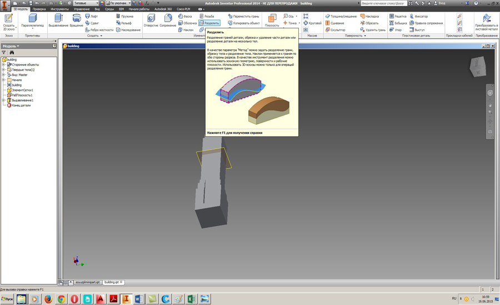The width and height of the screenshot is (500, 305).
Task: Expand the Начало folder node
Action: [x=3, y=80]
